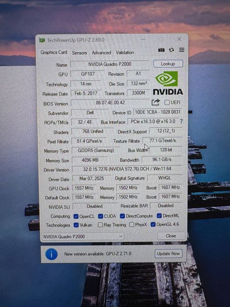Image resolution: width=230 pixels, height=307 pixels.
Task: Open the hamburger menu icon
Action: 182,50
